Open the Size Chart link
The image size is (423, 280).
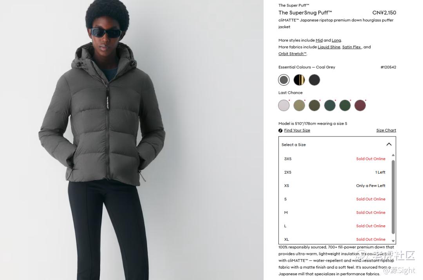tap(386, 130)
